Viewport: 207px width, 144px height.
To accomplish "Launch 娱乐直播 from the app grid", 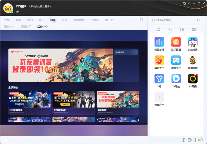I will pos(176,42).
